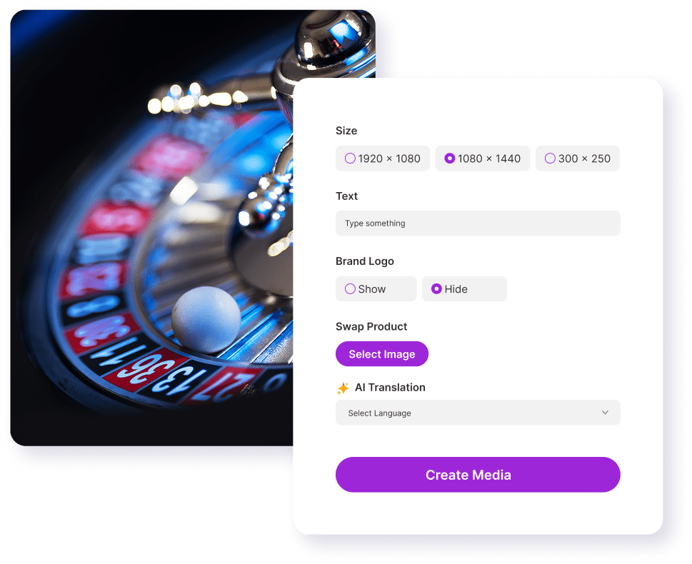Screen dimensions: 692x564
Task: Select Hide for Brand Logo
Action: coord(464,289)
